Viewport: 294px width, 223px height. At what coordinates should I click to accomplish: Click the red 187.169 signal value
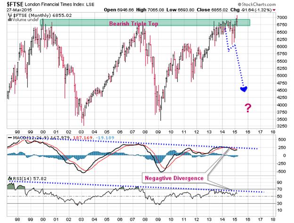click(83, 138)
